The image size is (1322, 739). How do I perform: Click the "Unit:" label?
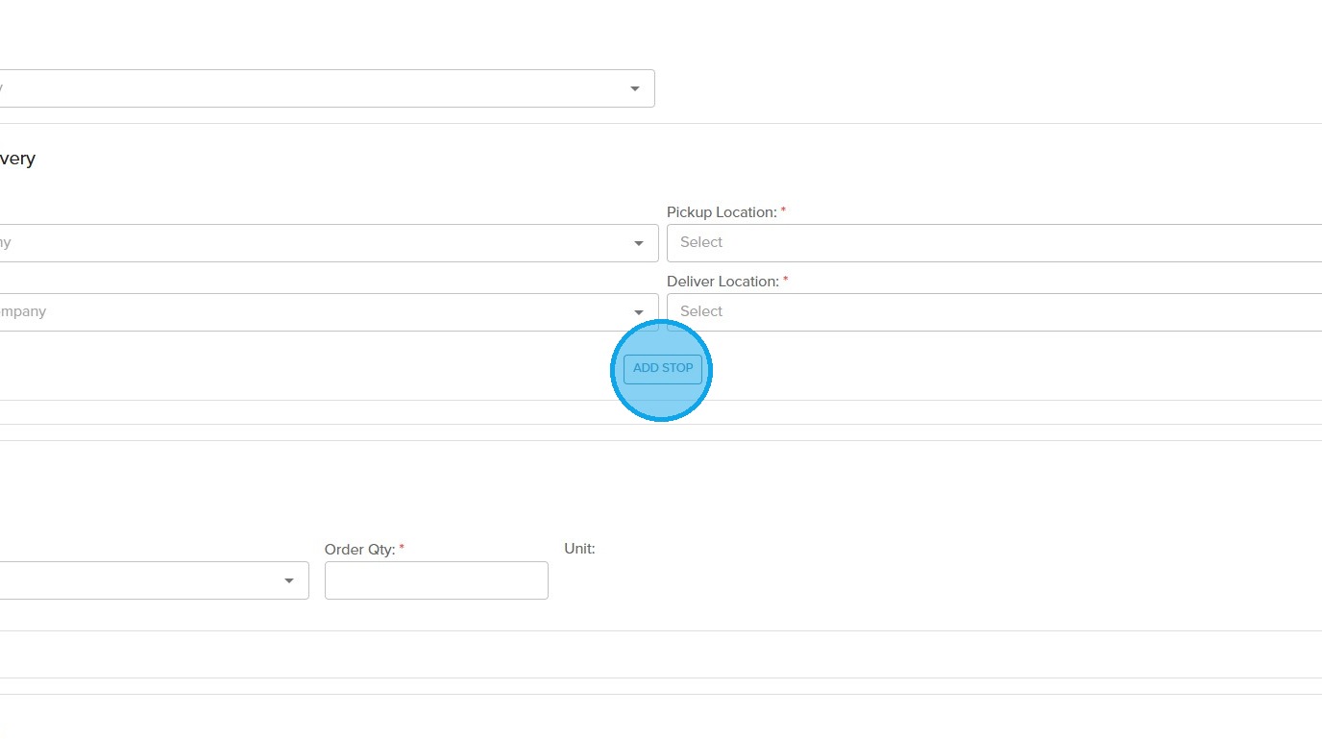[x=579, y=549]
